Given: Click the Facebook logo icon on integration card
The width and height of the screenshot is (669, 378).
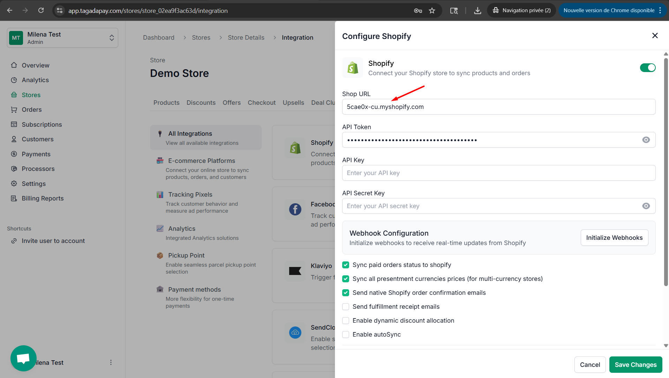Looking at the screenshot, I should coord(295,210).
